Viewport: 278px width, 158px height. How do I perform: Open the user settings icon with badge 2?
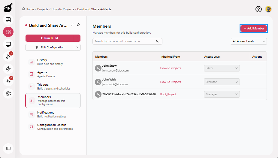point(8,81)
